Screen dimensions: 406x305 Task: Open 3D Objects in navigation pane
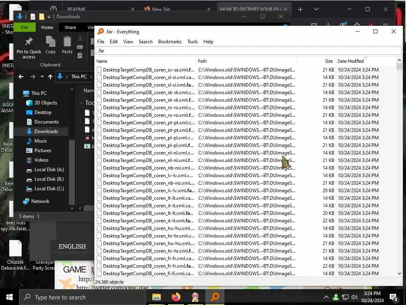(x=46, y=103)
